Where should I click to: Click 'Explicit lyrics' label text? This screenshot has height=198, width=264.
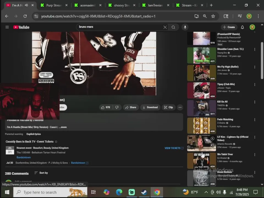34,134
